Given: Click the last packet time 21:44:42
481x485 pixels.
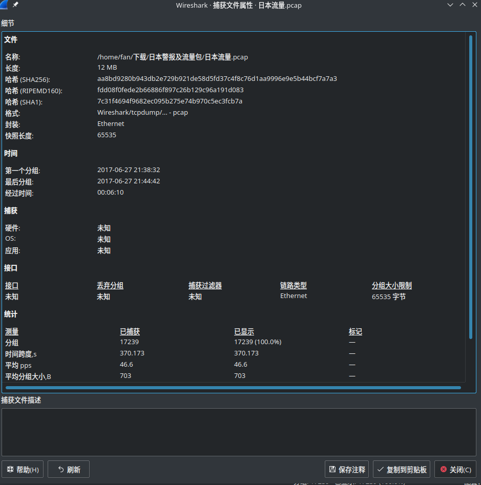Looking at the screenshot, I should pos(129,181).
